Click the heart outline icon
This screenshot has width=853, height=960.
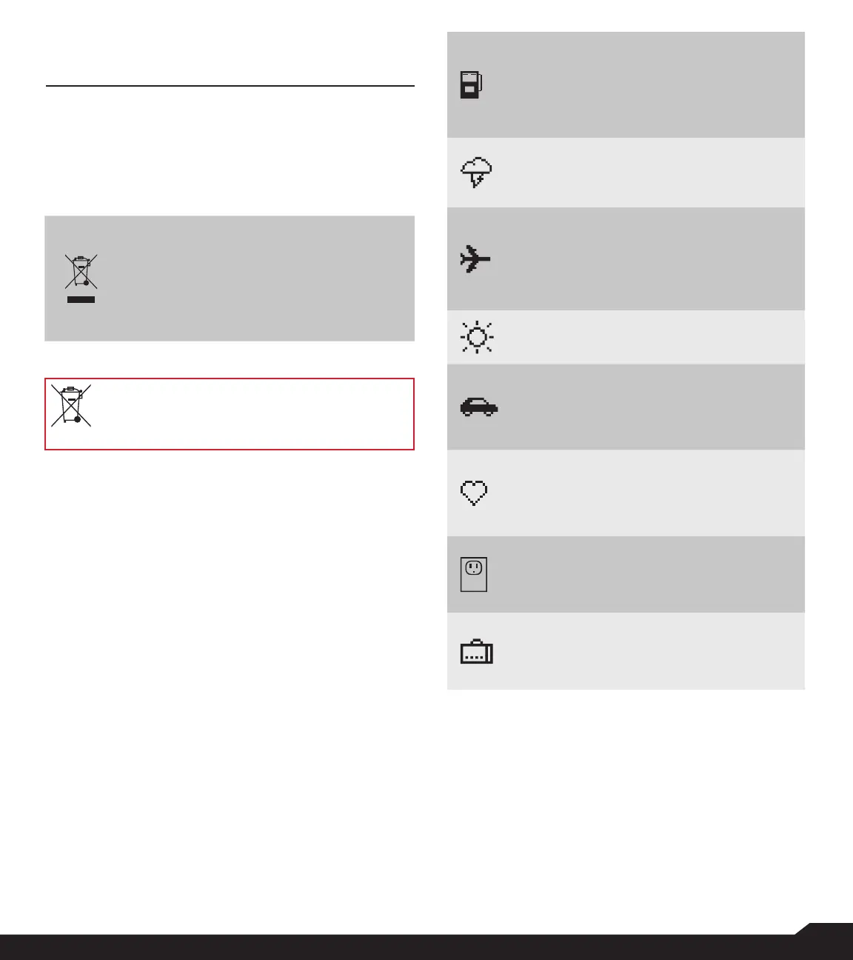[474, 493]
